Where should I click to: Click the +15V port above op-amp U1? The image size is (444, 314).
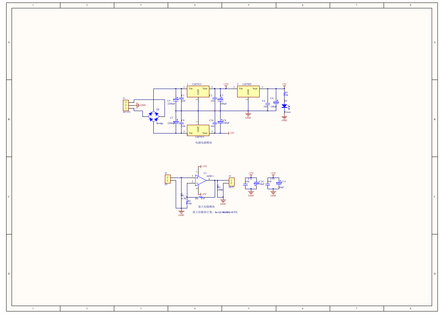[203, 166]
